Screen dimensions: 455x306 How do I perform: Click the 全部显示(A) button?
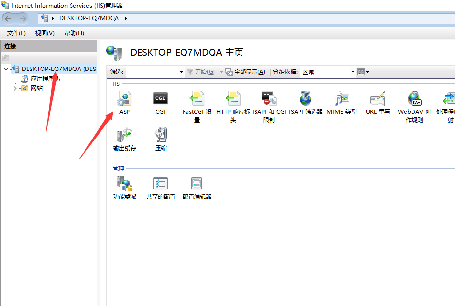[x=245, y=72]
